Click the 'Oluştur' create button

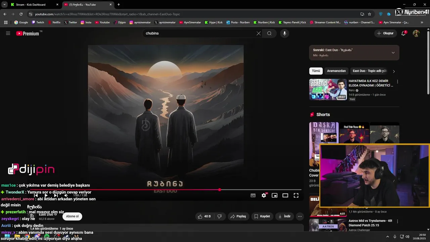tap(385, 33)
